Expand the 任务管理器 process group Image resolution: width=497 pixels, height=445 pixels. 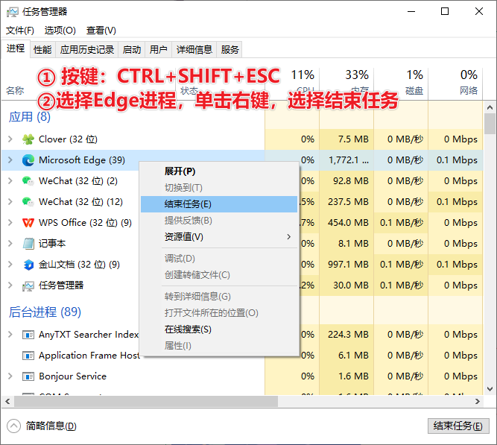10,285
